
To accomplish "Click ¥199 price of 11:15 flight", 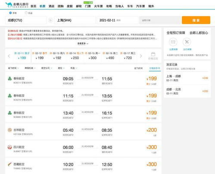I will pyautogui.click(x=152, y=96).
